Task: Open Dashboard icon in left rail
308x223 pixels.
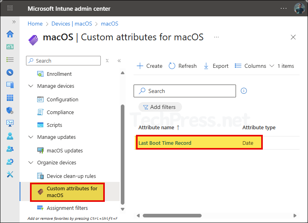Action: tap(10, 47)
